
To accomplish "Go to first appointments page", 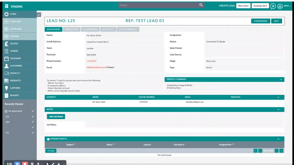I will pos(255,151).
